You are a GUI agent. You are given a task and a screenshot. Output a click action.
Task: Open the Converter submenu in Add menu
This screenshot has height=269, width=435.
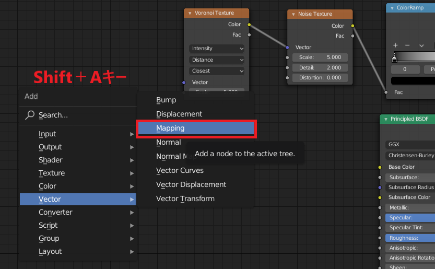tap(78, 212)
